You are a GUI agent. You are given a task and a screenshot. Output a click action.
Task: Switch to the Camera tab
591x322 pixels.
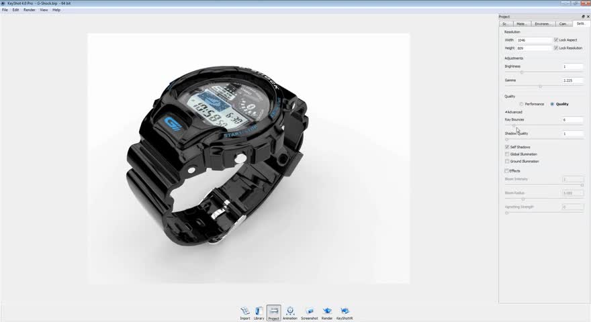click(563, 23)
